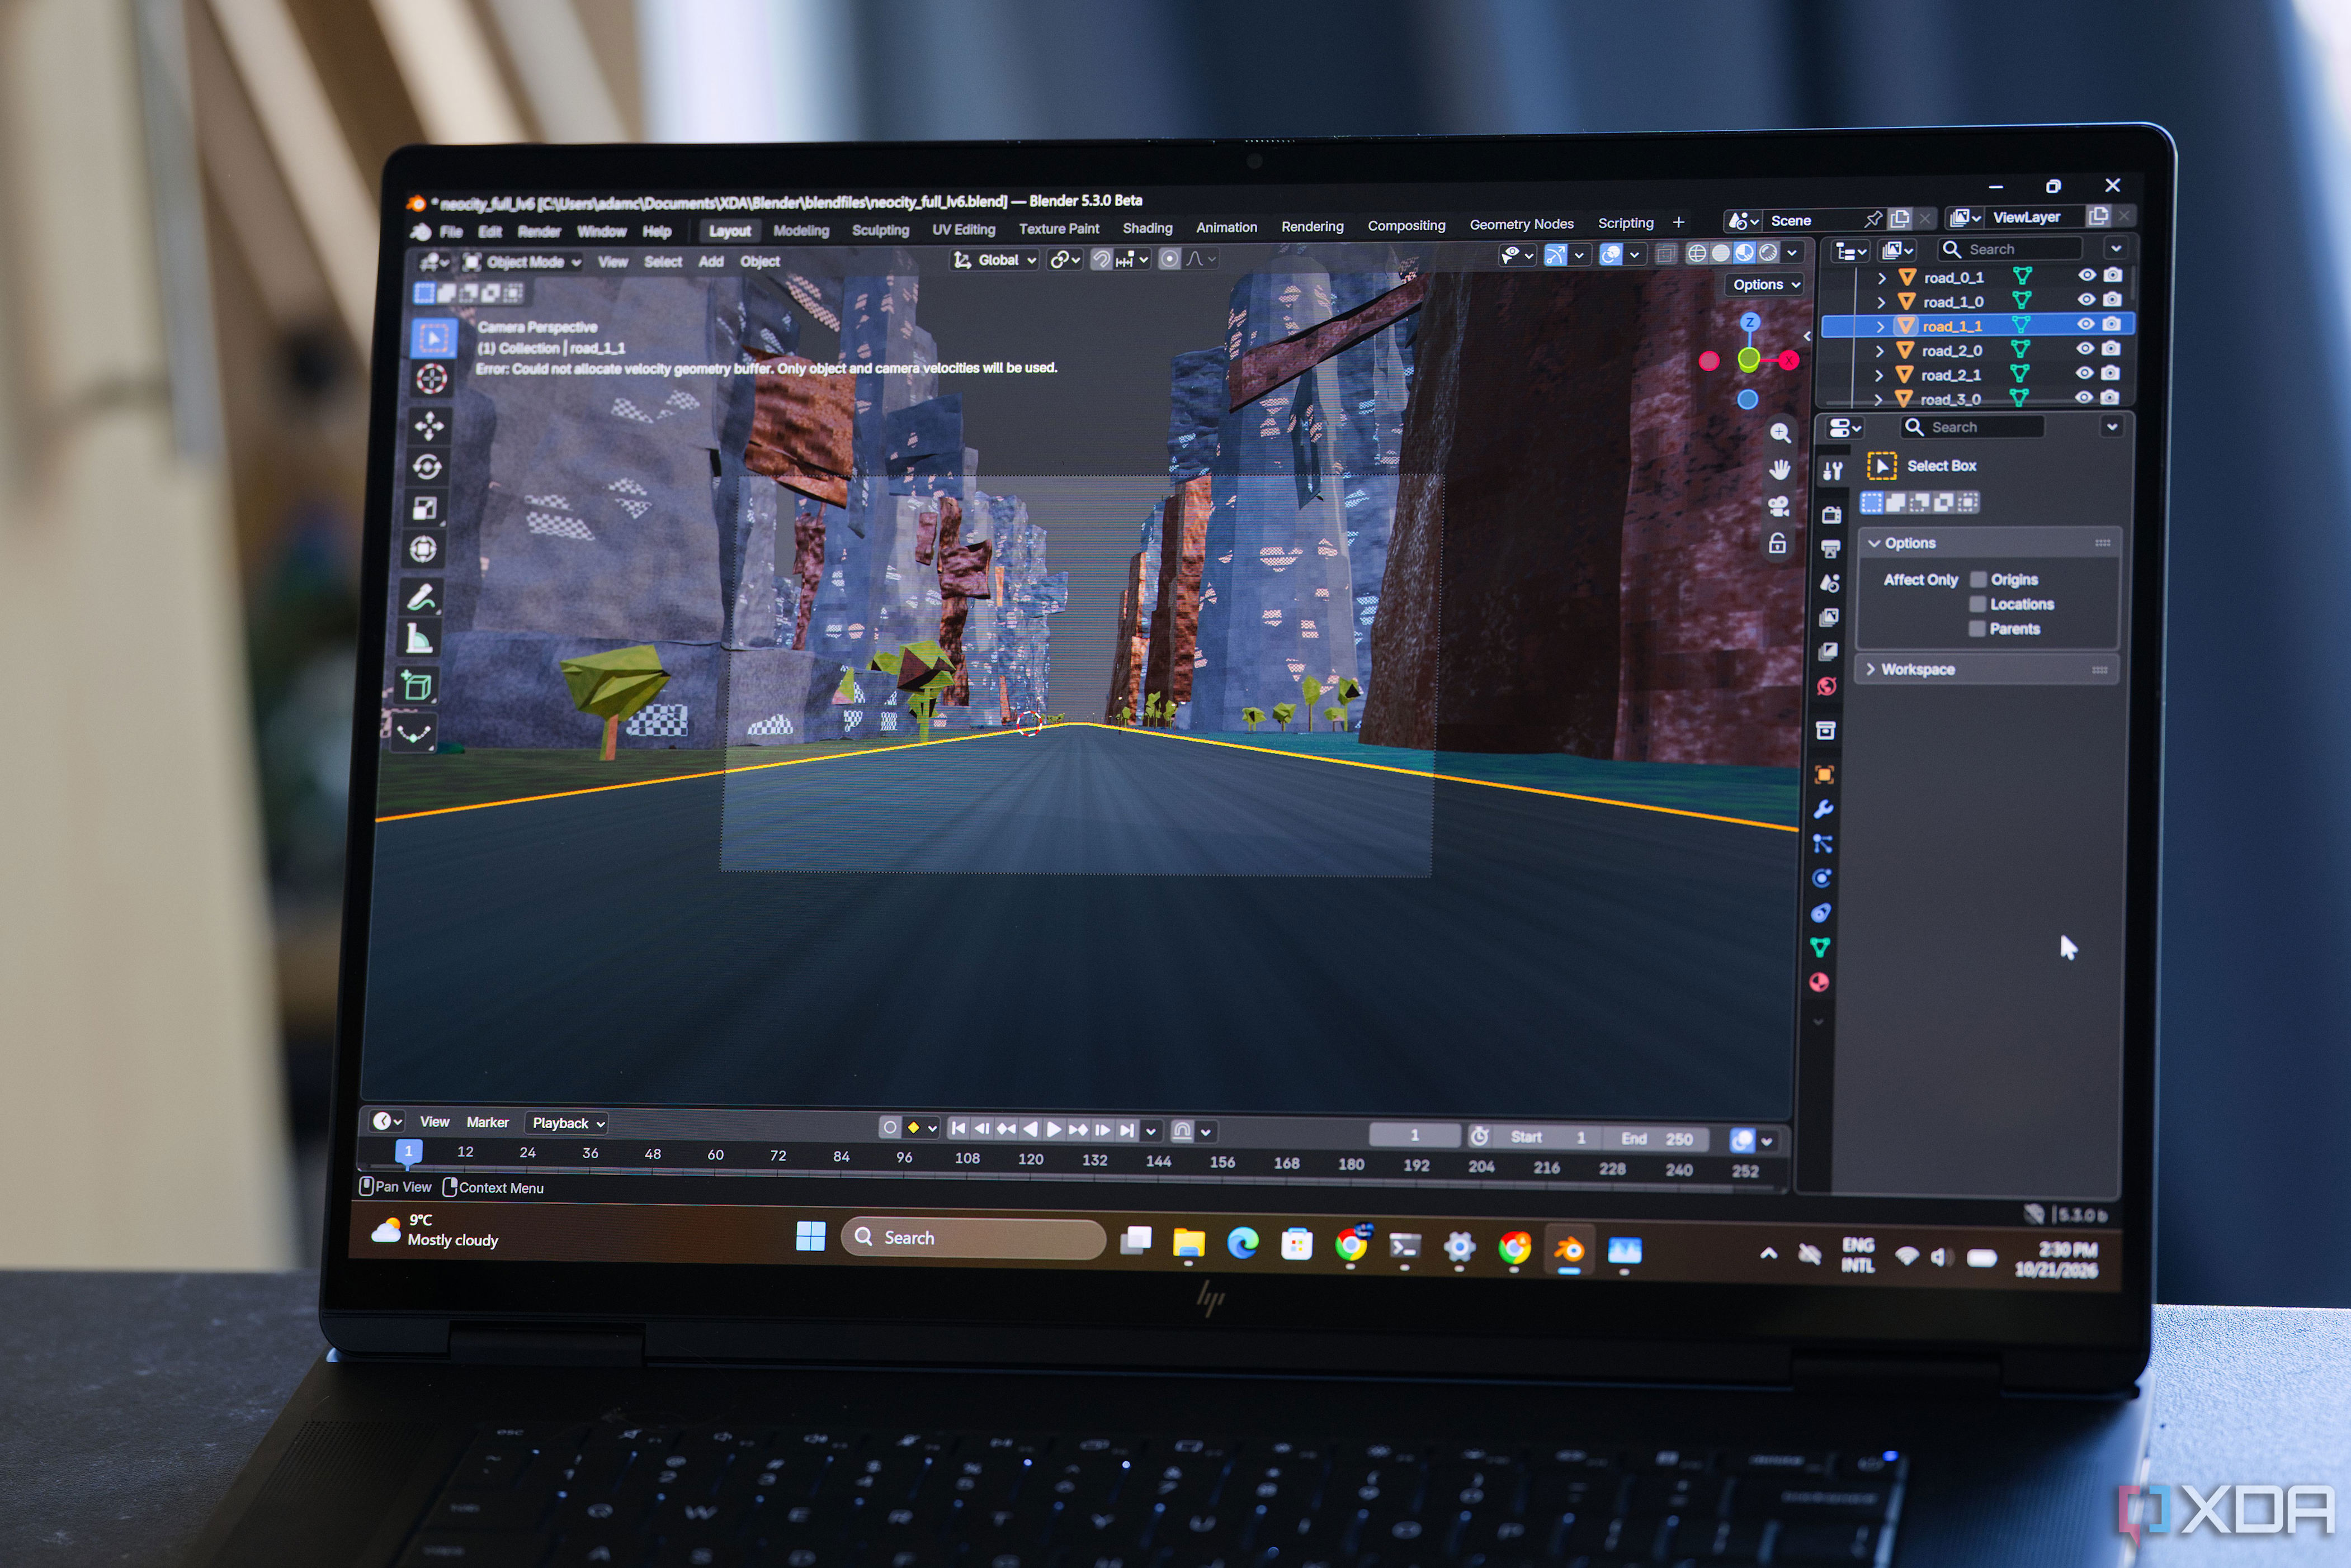Image resolution: width=2351 pixels, height=1568 pixels.
Task: Hide road_2_0 using its eye icon
Action: pyautogui.click(x=2085, y=348)
